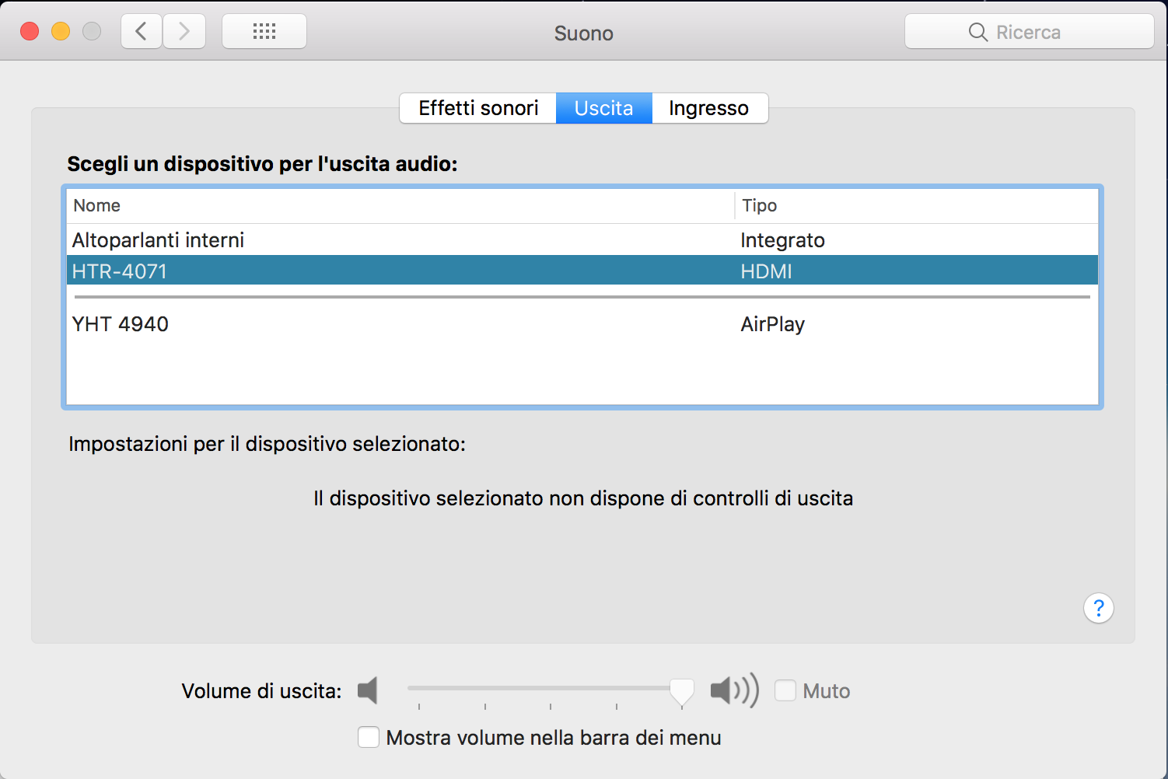Switch to the Effetti sonori tab
The image size is (1168, 779).
(x=478, y=108)
